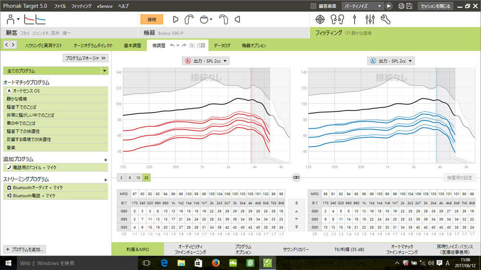Click the 検査用の設定 button
This screenshot has width=481, height=270.
(459, 177)
